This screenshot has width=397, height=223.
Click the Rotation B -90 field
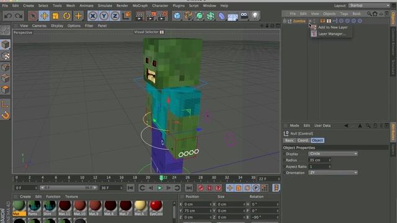(265, 217)
